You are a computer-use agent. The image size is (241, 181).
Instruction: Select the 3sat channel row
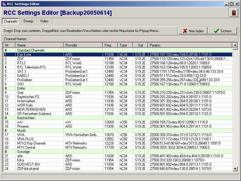pos(118,93)
